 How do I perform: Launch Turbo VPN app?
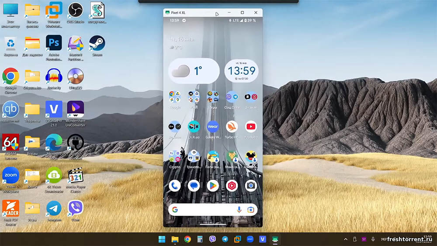click(x=232, y=127)
